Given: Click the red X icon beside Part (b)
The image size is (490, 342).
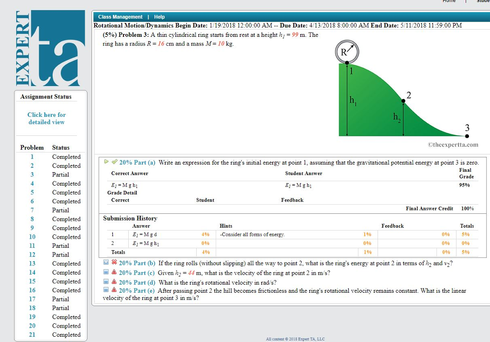Looking at the screenshot, I should click(114, 263).
